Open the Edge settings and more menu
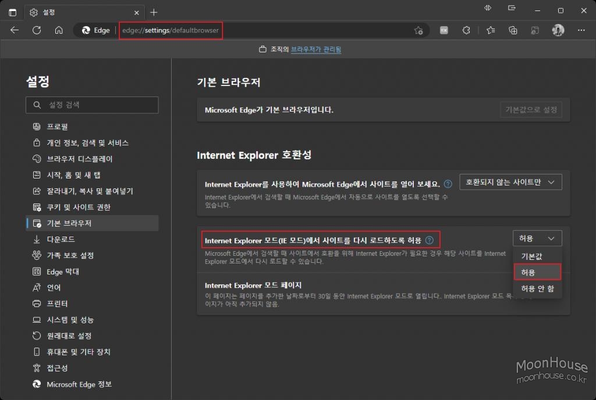 (x=581, y=30)
